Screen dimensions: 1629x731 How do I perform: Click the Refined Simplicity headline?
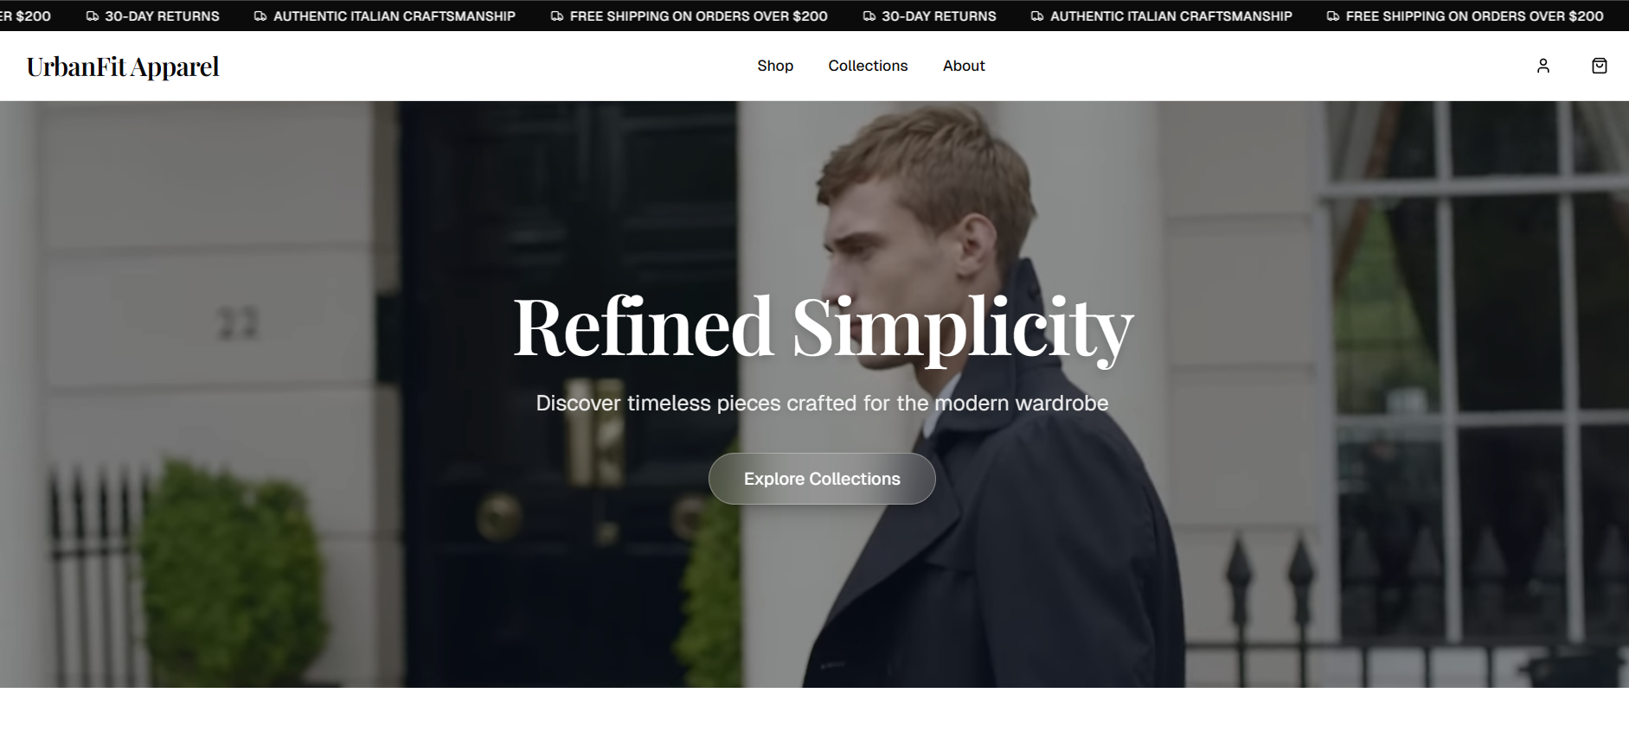(x=823, y=327)
